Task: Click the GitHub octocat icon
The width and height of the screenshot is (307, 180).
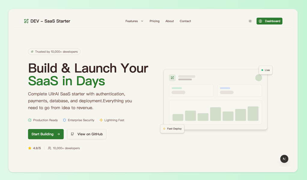Action: pos(72,134)
